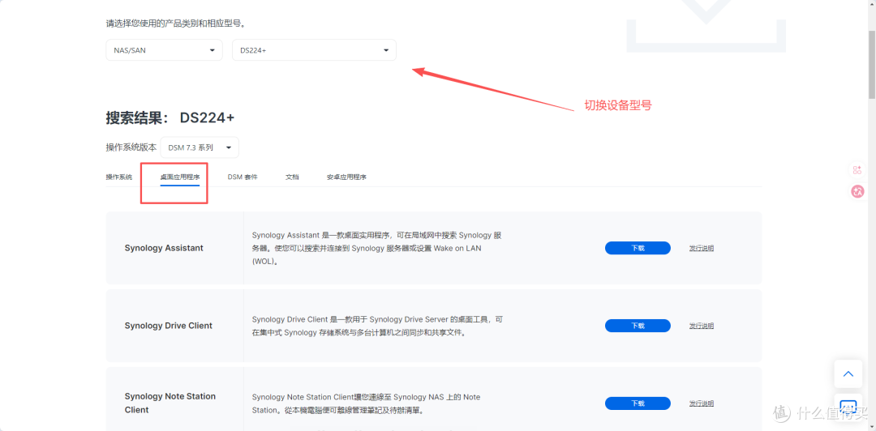Click the back-to-top arrow icon
The height and width of the screenshot is (431, 876).
click(848, 374)
